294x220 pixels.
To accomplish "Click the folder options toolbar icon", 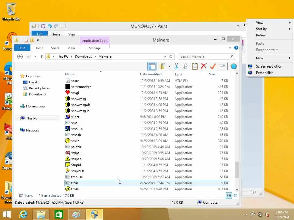I will [163, 66].
